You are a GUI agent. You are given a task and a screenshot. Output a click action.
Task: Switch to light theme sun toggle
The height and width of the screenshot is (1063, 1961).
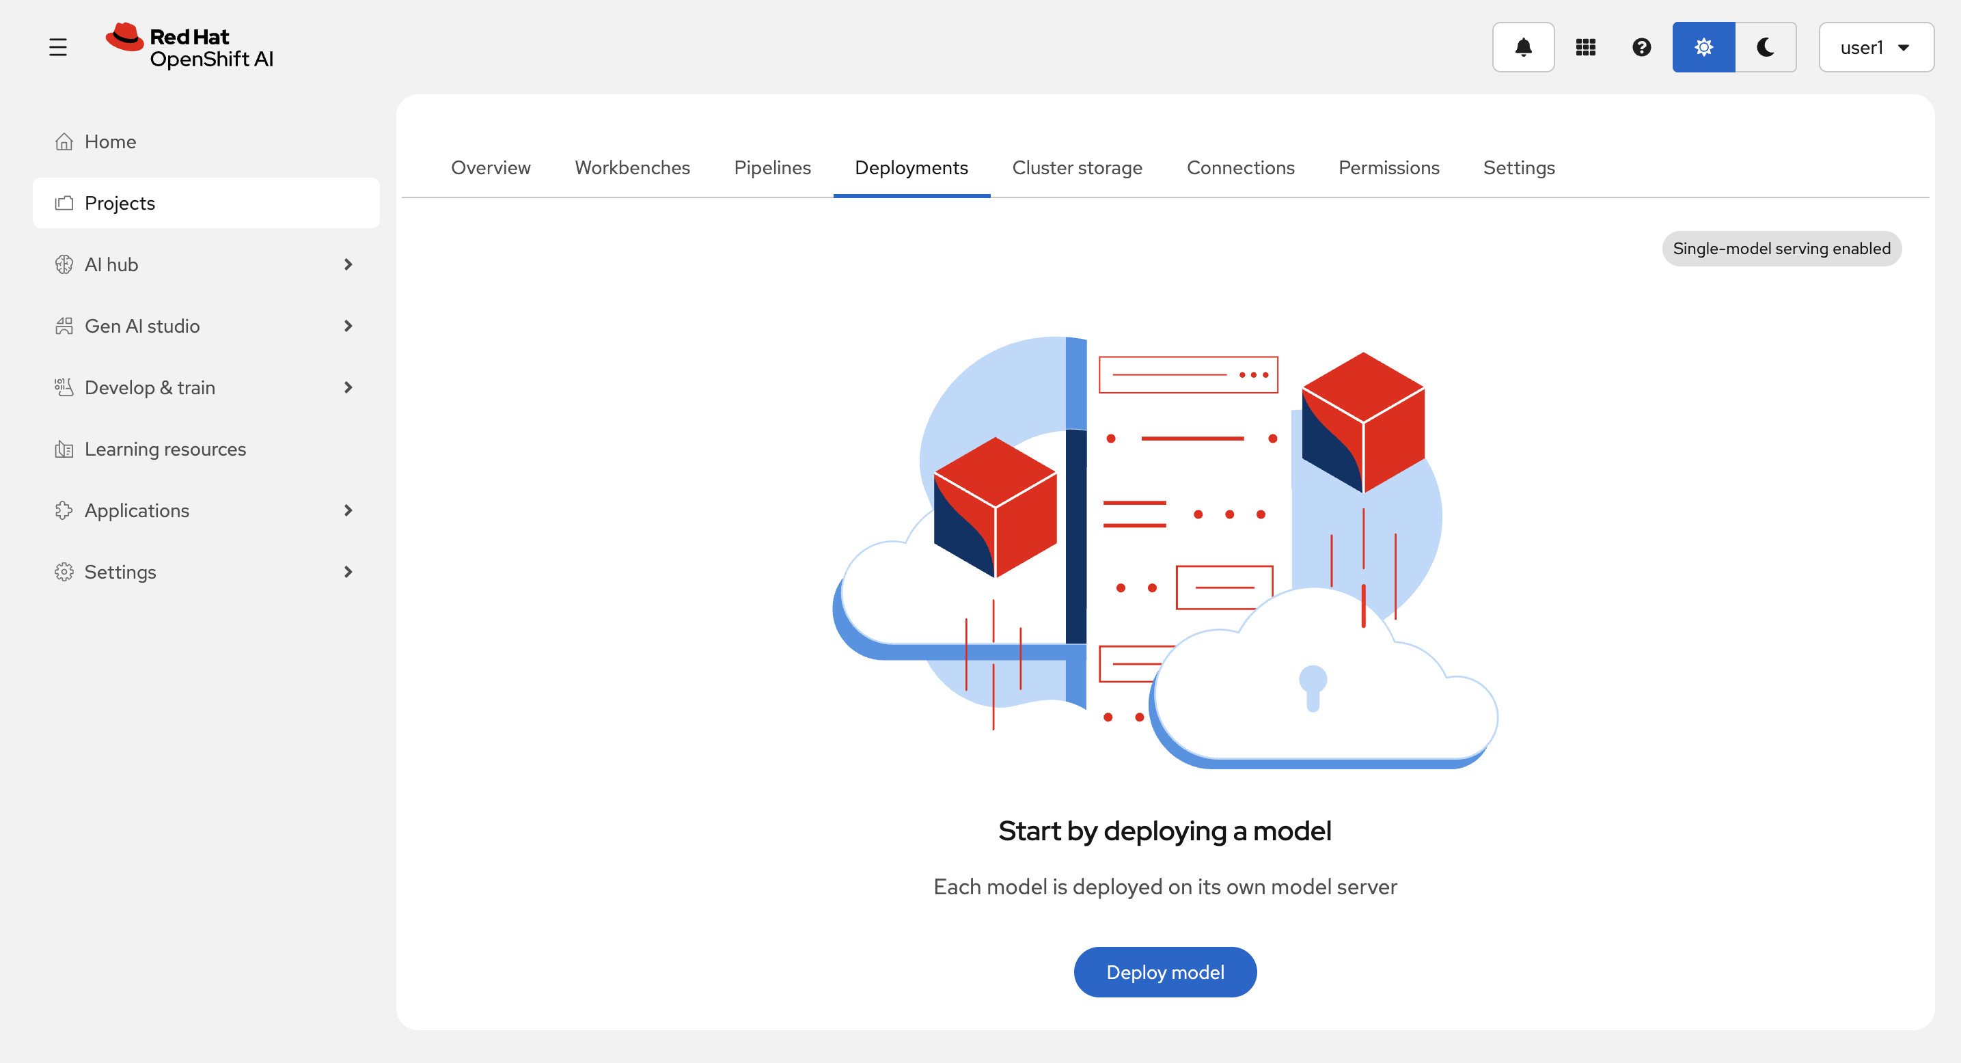[x=1703, y=47]
